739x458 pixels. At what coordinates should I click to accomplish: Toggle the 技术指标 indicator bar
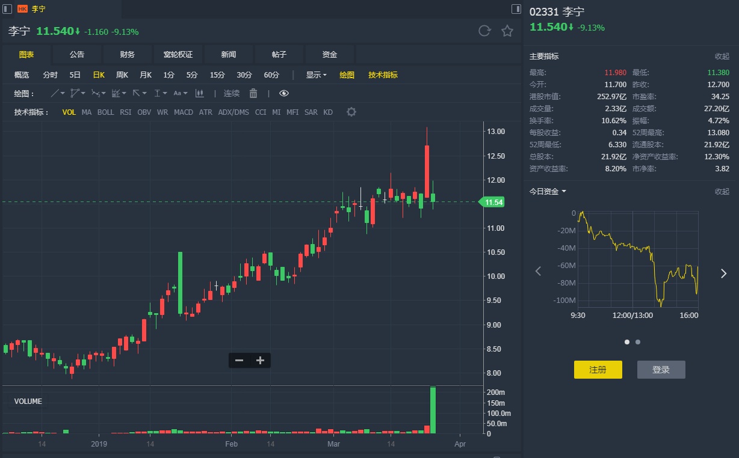(383, 75)
